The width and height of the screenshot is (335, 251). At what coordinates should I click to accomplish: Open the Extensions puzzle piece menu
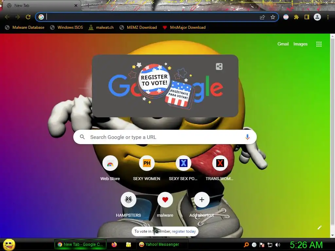coord(296,17)
